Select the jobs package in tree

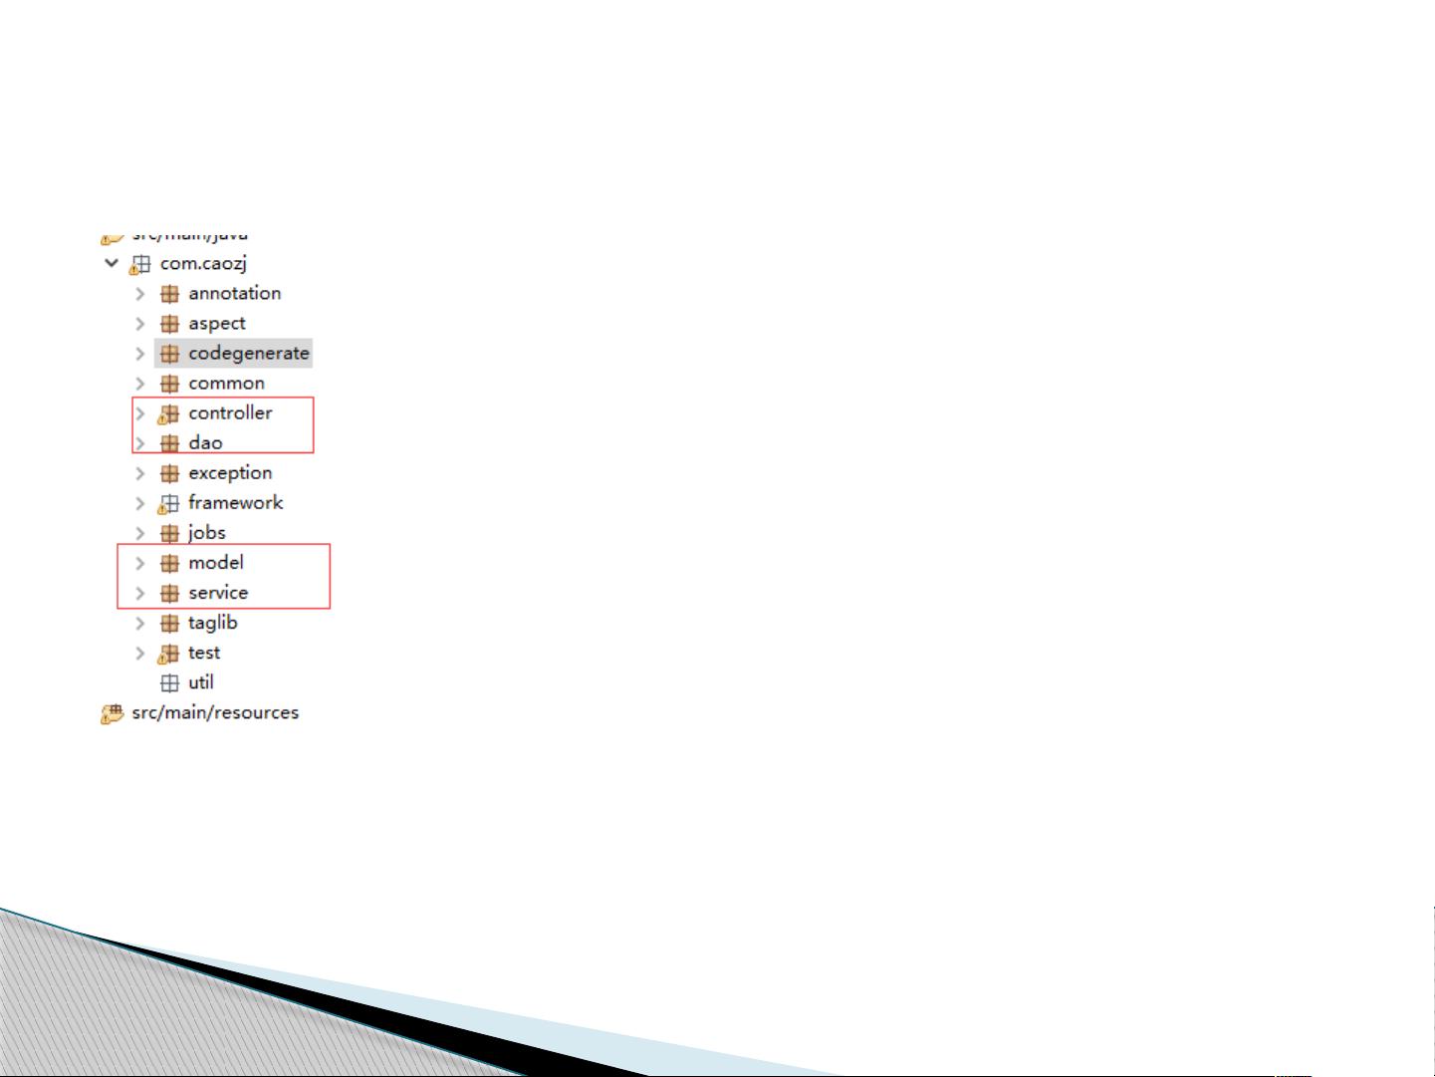point(206,532)
